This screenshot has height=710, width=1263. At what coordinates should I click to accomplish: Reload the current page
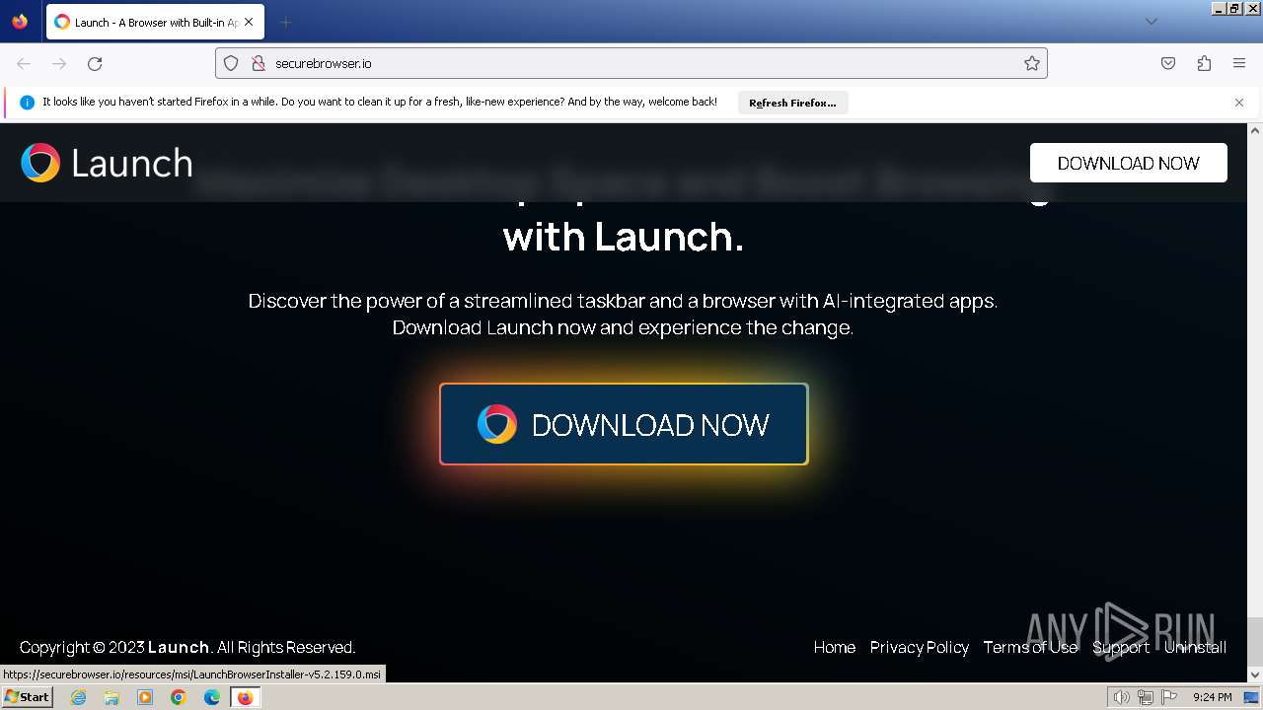[95, 63]
